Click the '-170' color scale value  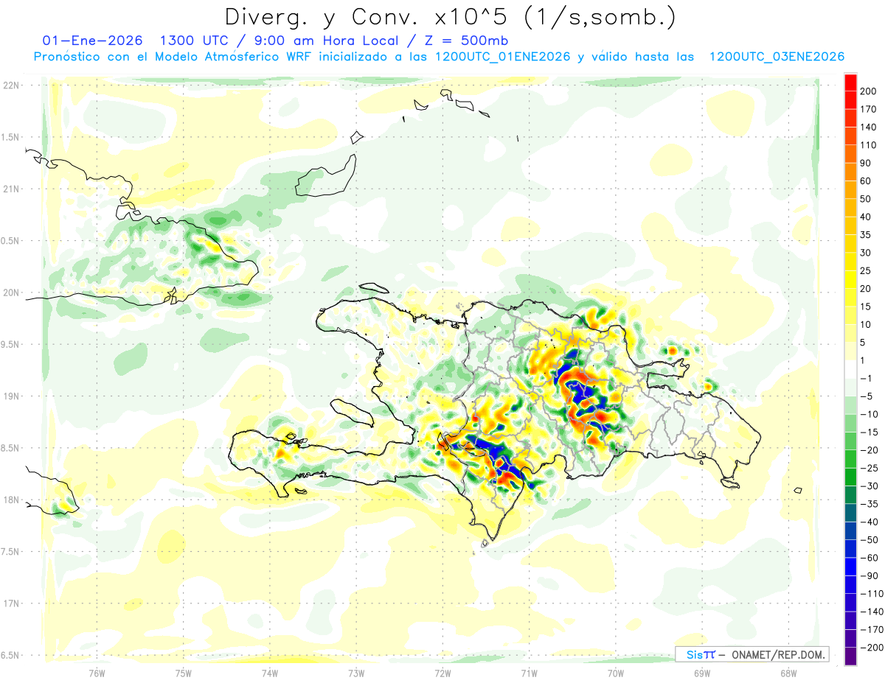click(x=871, y=630)
